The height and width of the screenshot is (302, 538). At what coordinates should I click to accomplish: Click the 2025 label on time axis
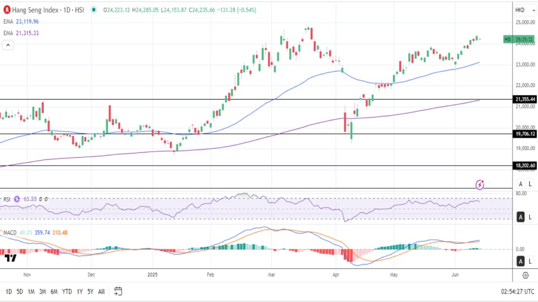click(152, 274)
